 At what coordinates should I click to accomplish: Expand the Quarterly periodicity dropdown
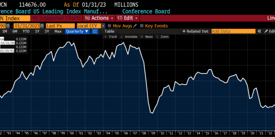point(77,31)
